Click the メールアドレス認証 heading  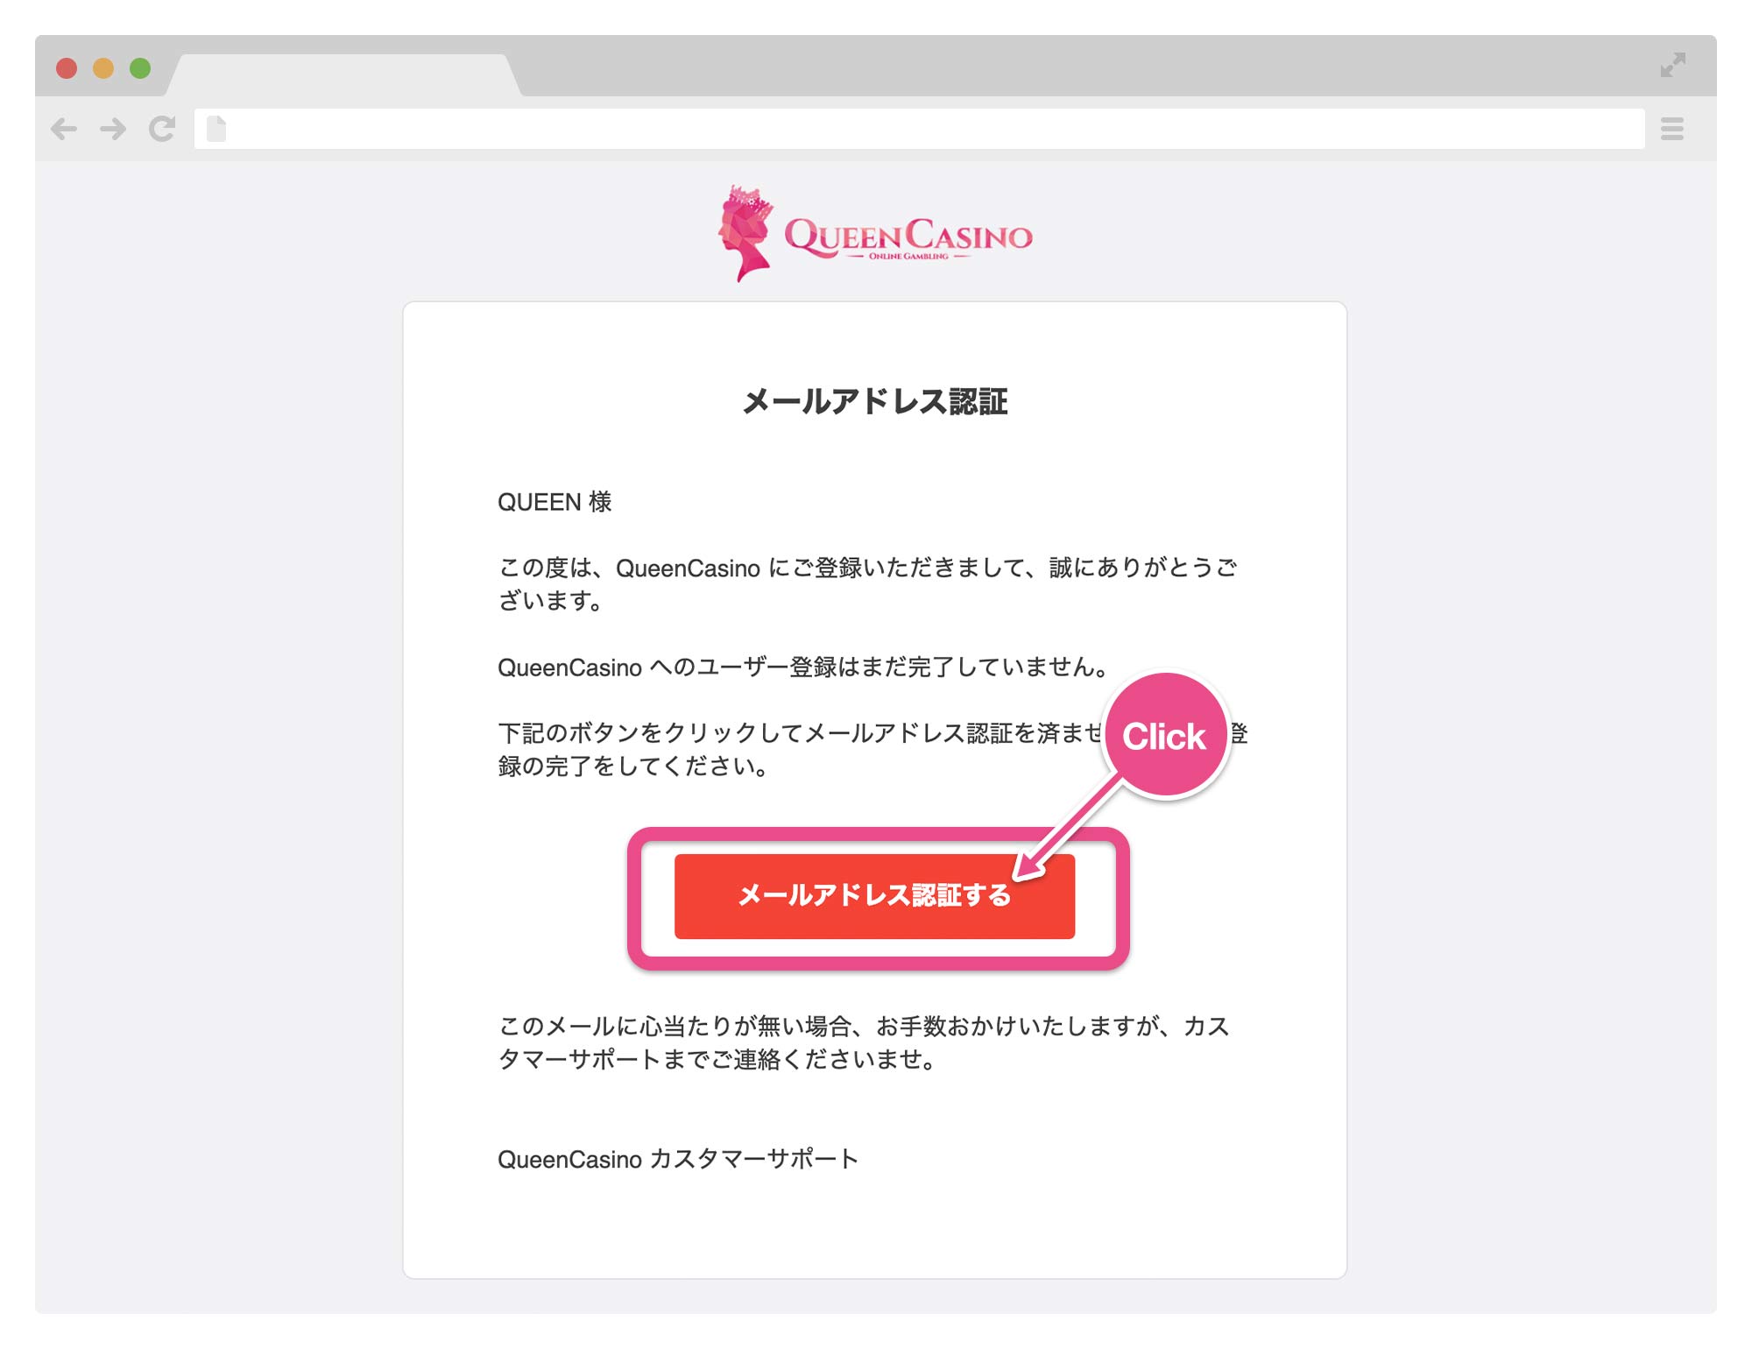tap(875, 402)
